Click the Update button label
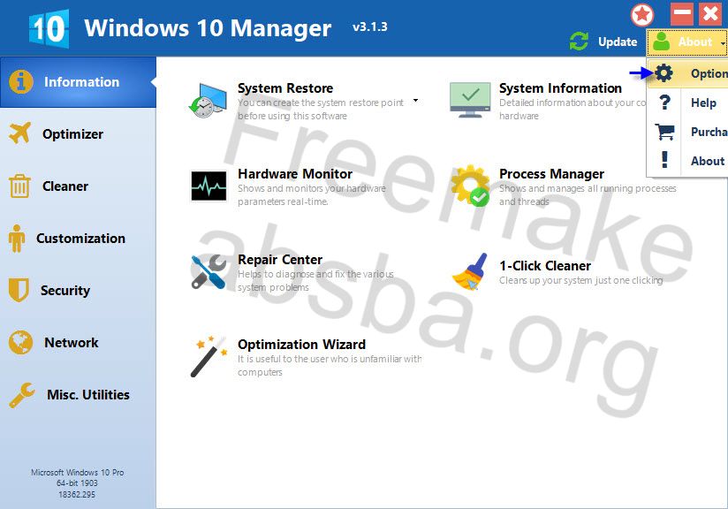Image resolution: width=728 pixels, height=509 pixels. tap(618, 42)
